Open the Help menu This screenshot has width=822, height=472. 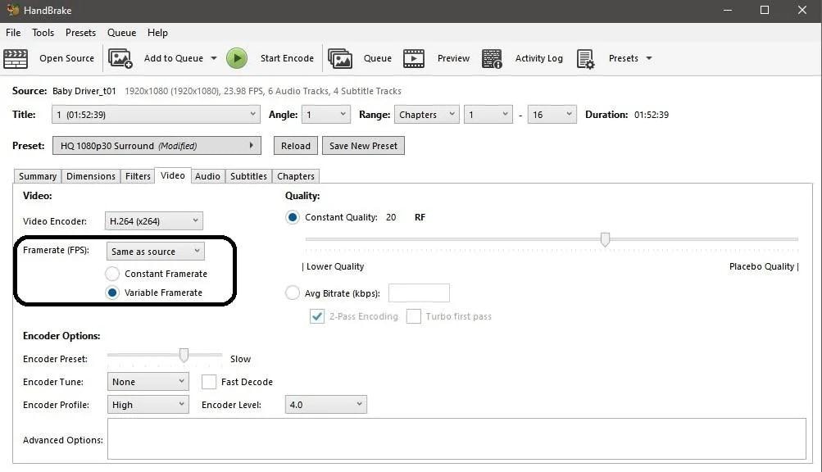click(x=157, y=33)
